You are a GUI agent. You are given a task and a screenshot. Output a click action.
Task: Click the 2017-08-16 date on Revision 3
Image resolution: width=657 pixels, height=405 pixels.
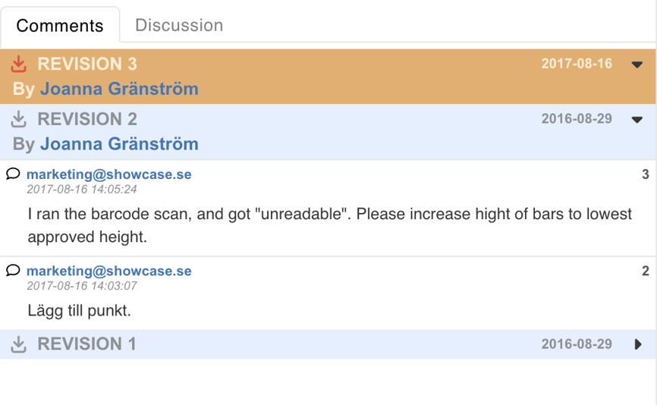(577, 64)
